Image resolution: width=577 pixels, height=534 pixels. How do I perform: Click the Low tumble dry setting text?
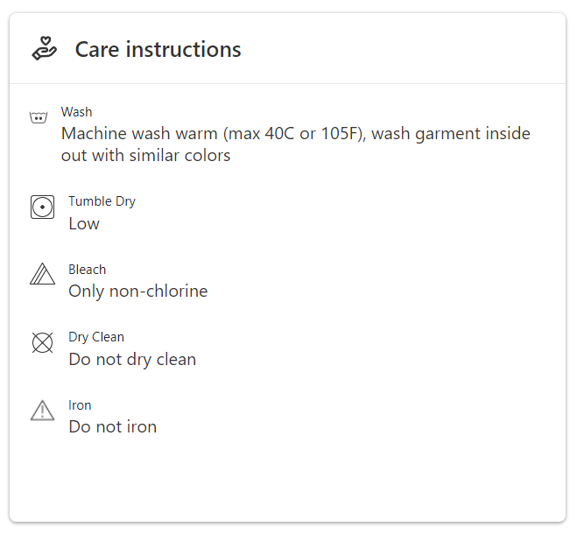tap(84, 223)
